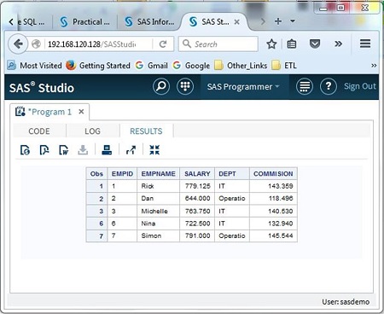384x314 pixels.
Task: Click the grayed download arrow icon
Action: coord(83,150)
